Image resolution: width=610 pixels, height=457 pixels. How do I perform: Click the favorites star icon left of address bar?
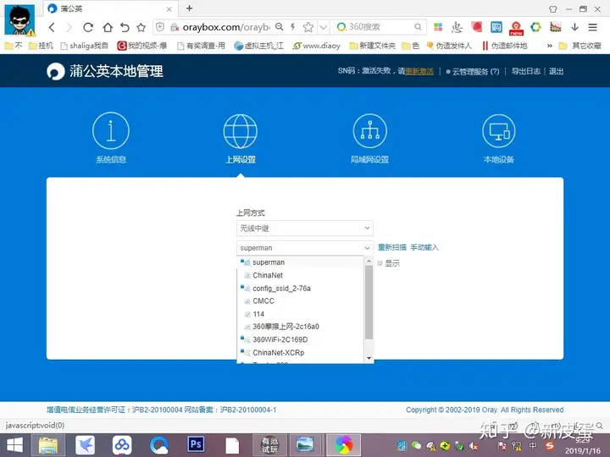pyautogui.click(x=141, y=27)
